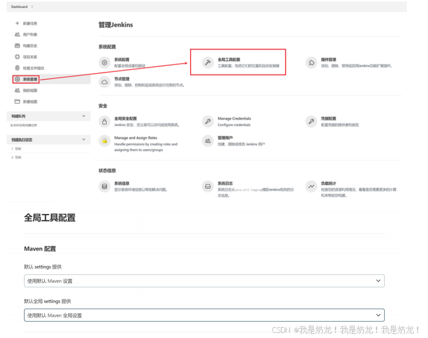Click the plus icon for 新建任务
Image resolution: width=428 pixels, height=338 pixels.
pyautogui.click(x=17, y=23)
